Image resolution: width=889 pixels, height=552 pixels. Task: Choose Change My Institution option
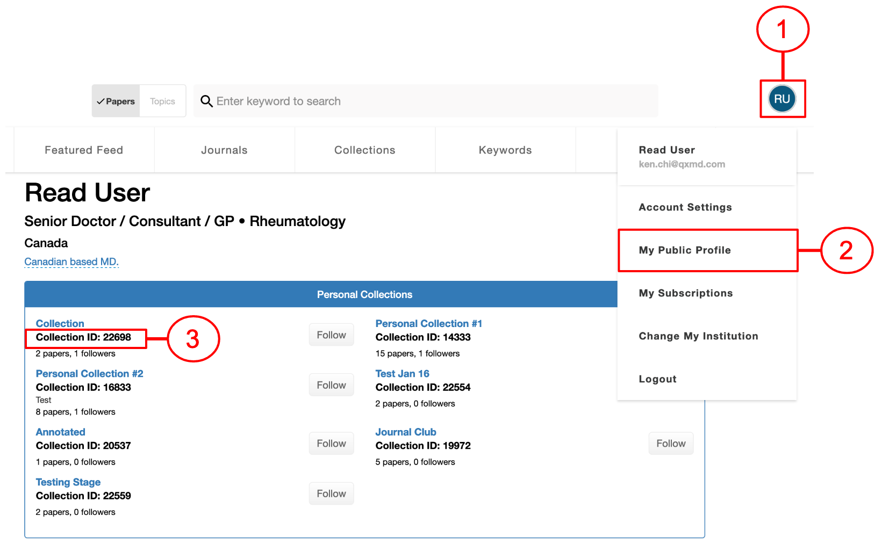pyautogui.click(x=698, y=336)
